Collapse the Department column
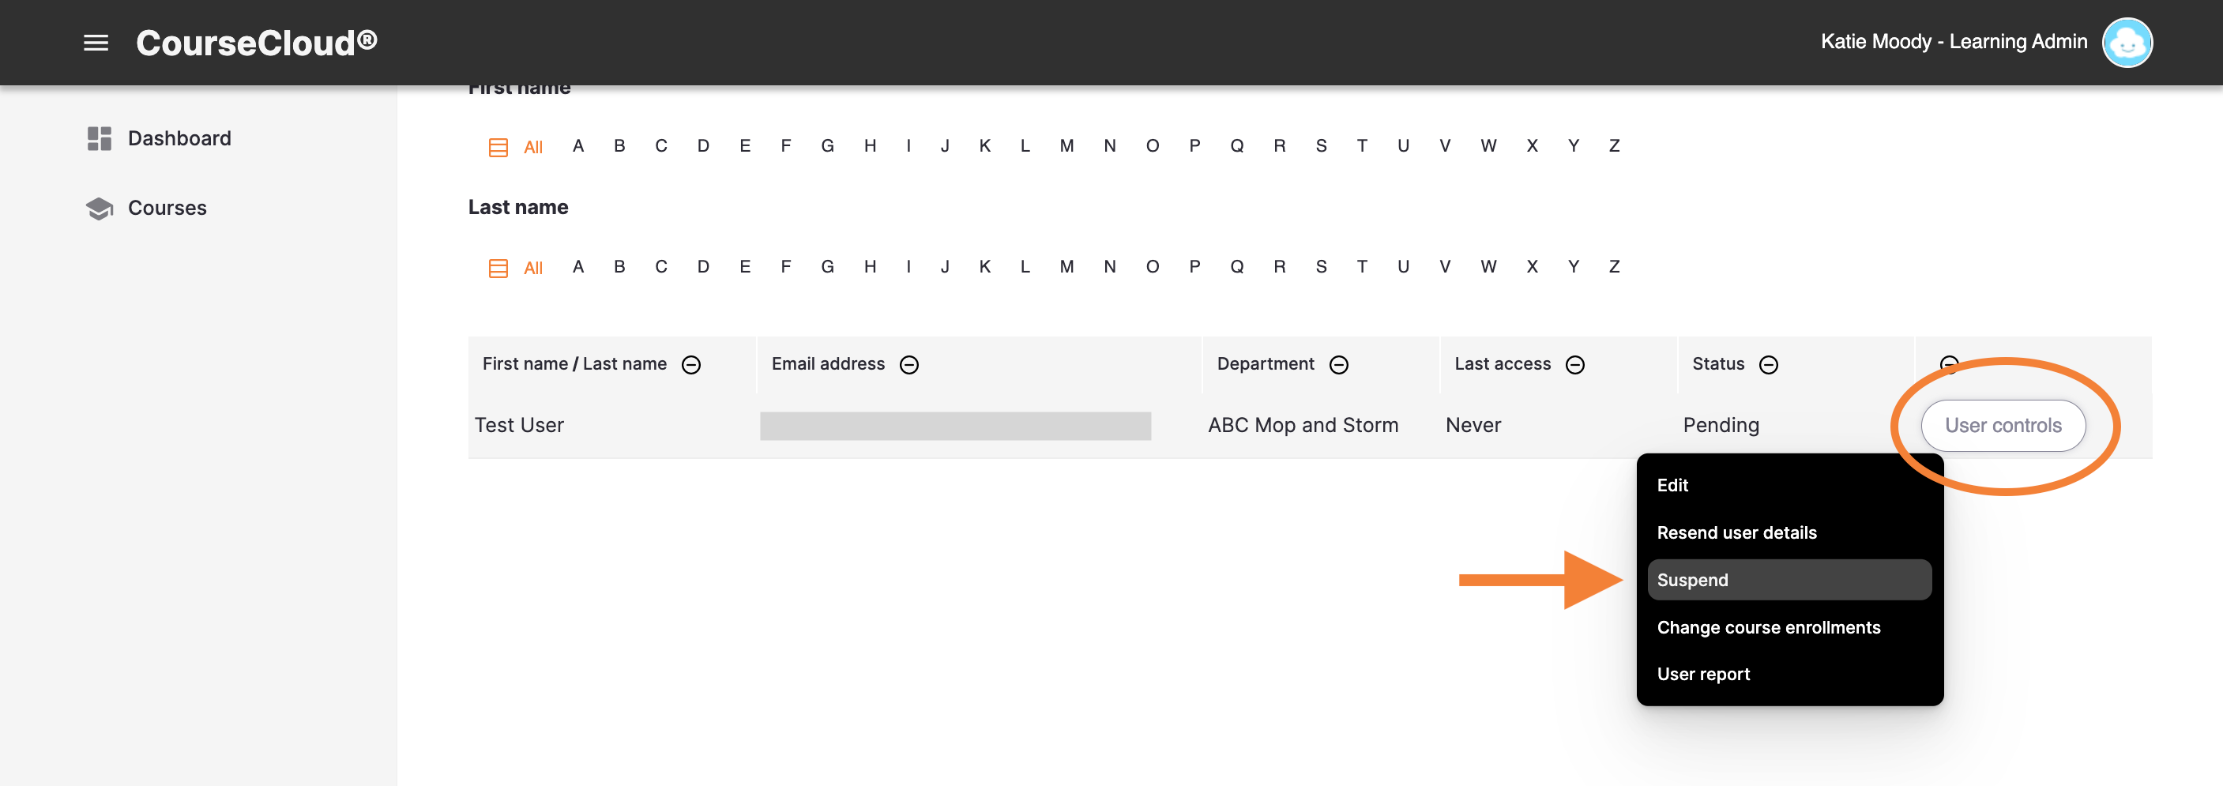Viewport: 2223px width, 786px height. coord(1338,365)
